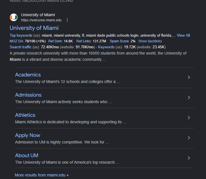Click the '91.70K/mo' website traffic value
Image resolution: width=206 pixels, height=179 pixels.
coord(85,47)
